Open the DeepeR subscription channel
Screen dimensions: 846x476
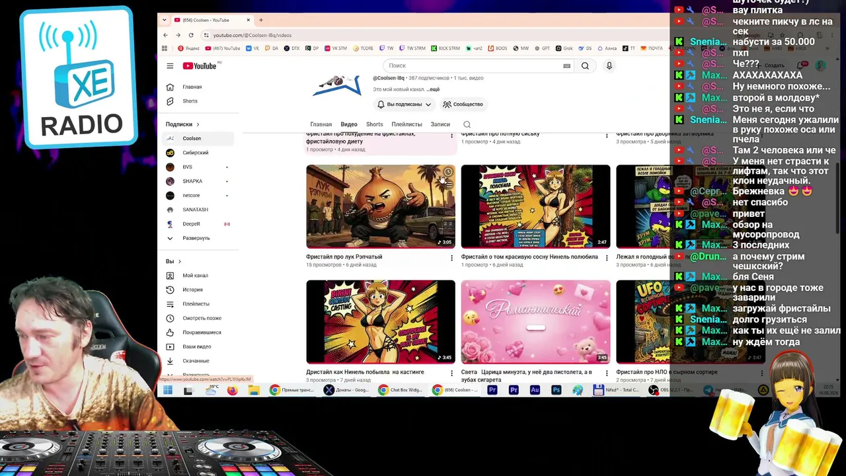pyautogui.click(x=198, y=224)
